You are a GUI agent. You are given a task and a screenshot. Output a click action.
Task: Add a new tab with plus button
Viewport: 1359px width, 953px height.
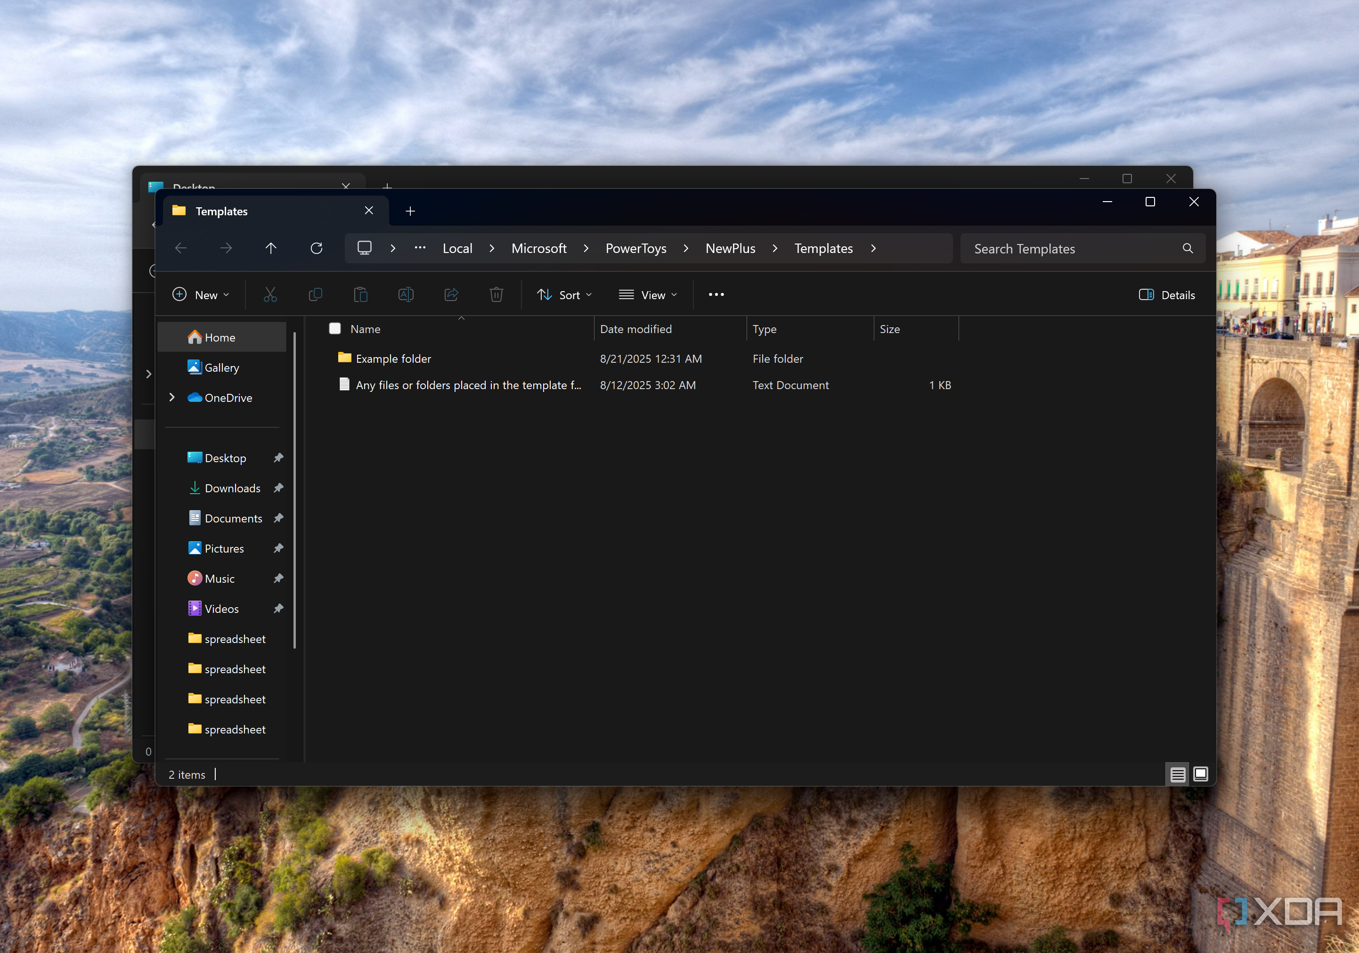(410, 212)
